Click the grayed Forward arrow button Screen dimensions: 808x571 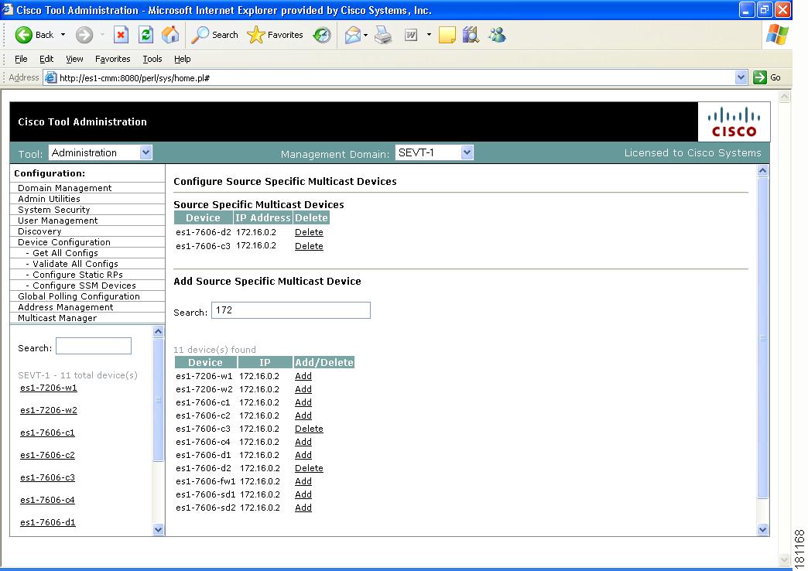pos(84,35)
